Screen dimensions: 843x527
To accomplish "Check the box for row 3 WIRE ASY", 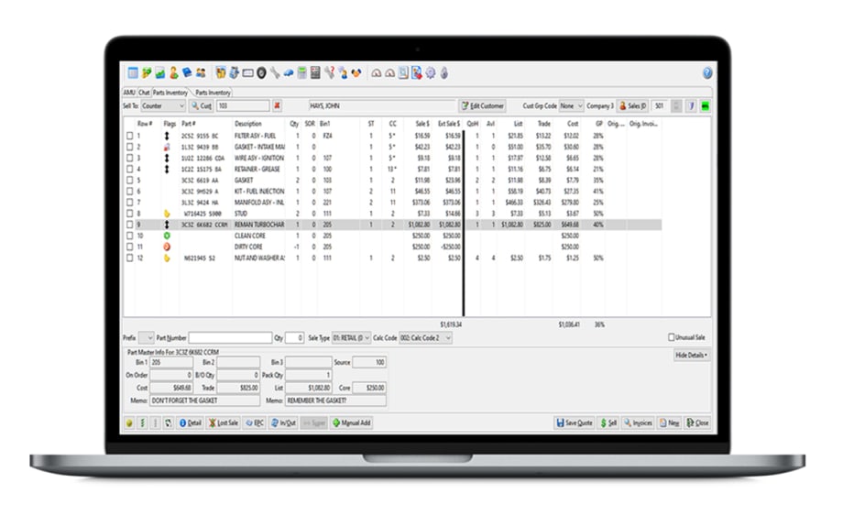I will (x=129, y=158).
